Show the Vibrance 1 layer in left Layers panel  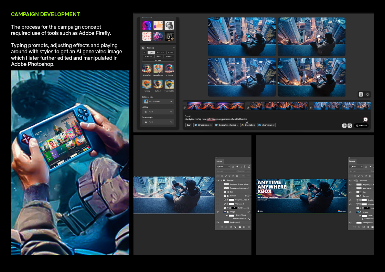218,204
